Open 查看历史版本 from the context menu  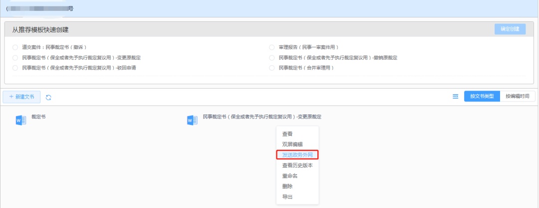[297, 165]
